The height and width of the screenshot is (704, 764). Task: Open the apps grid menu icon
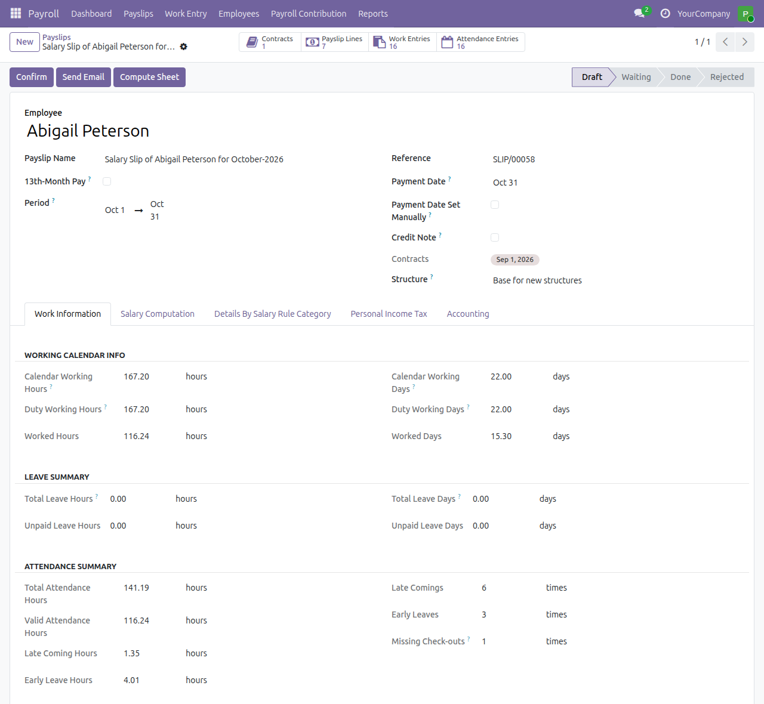pyautogui.click(x=16, y=13)
